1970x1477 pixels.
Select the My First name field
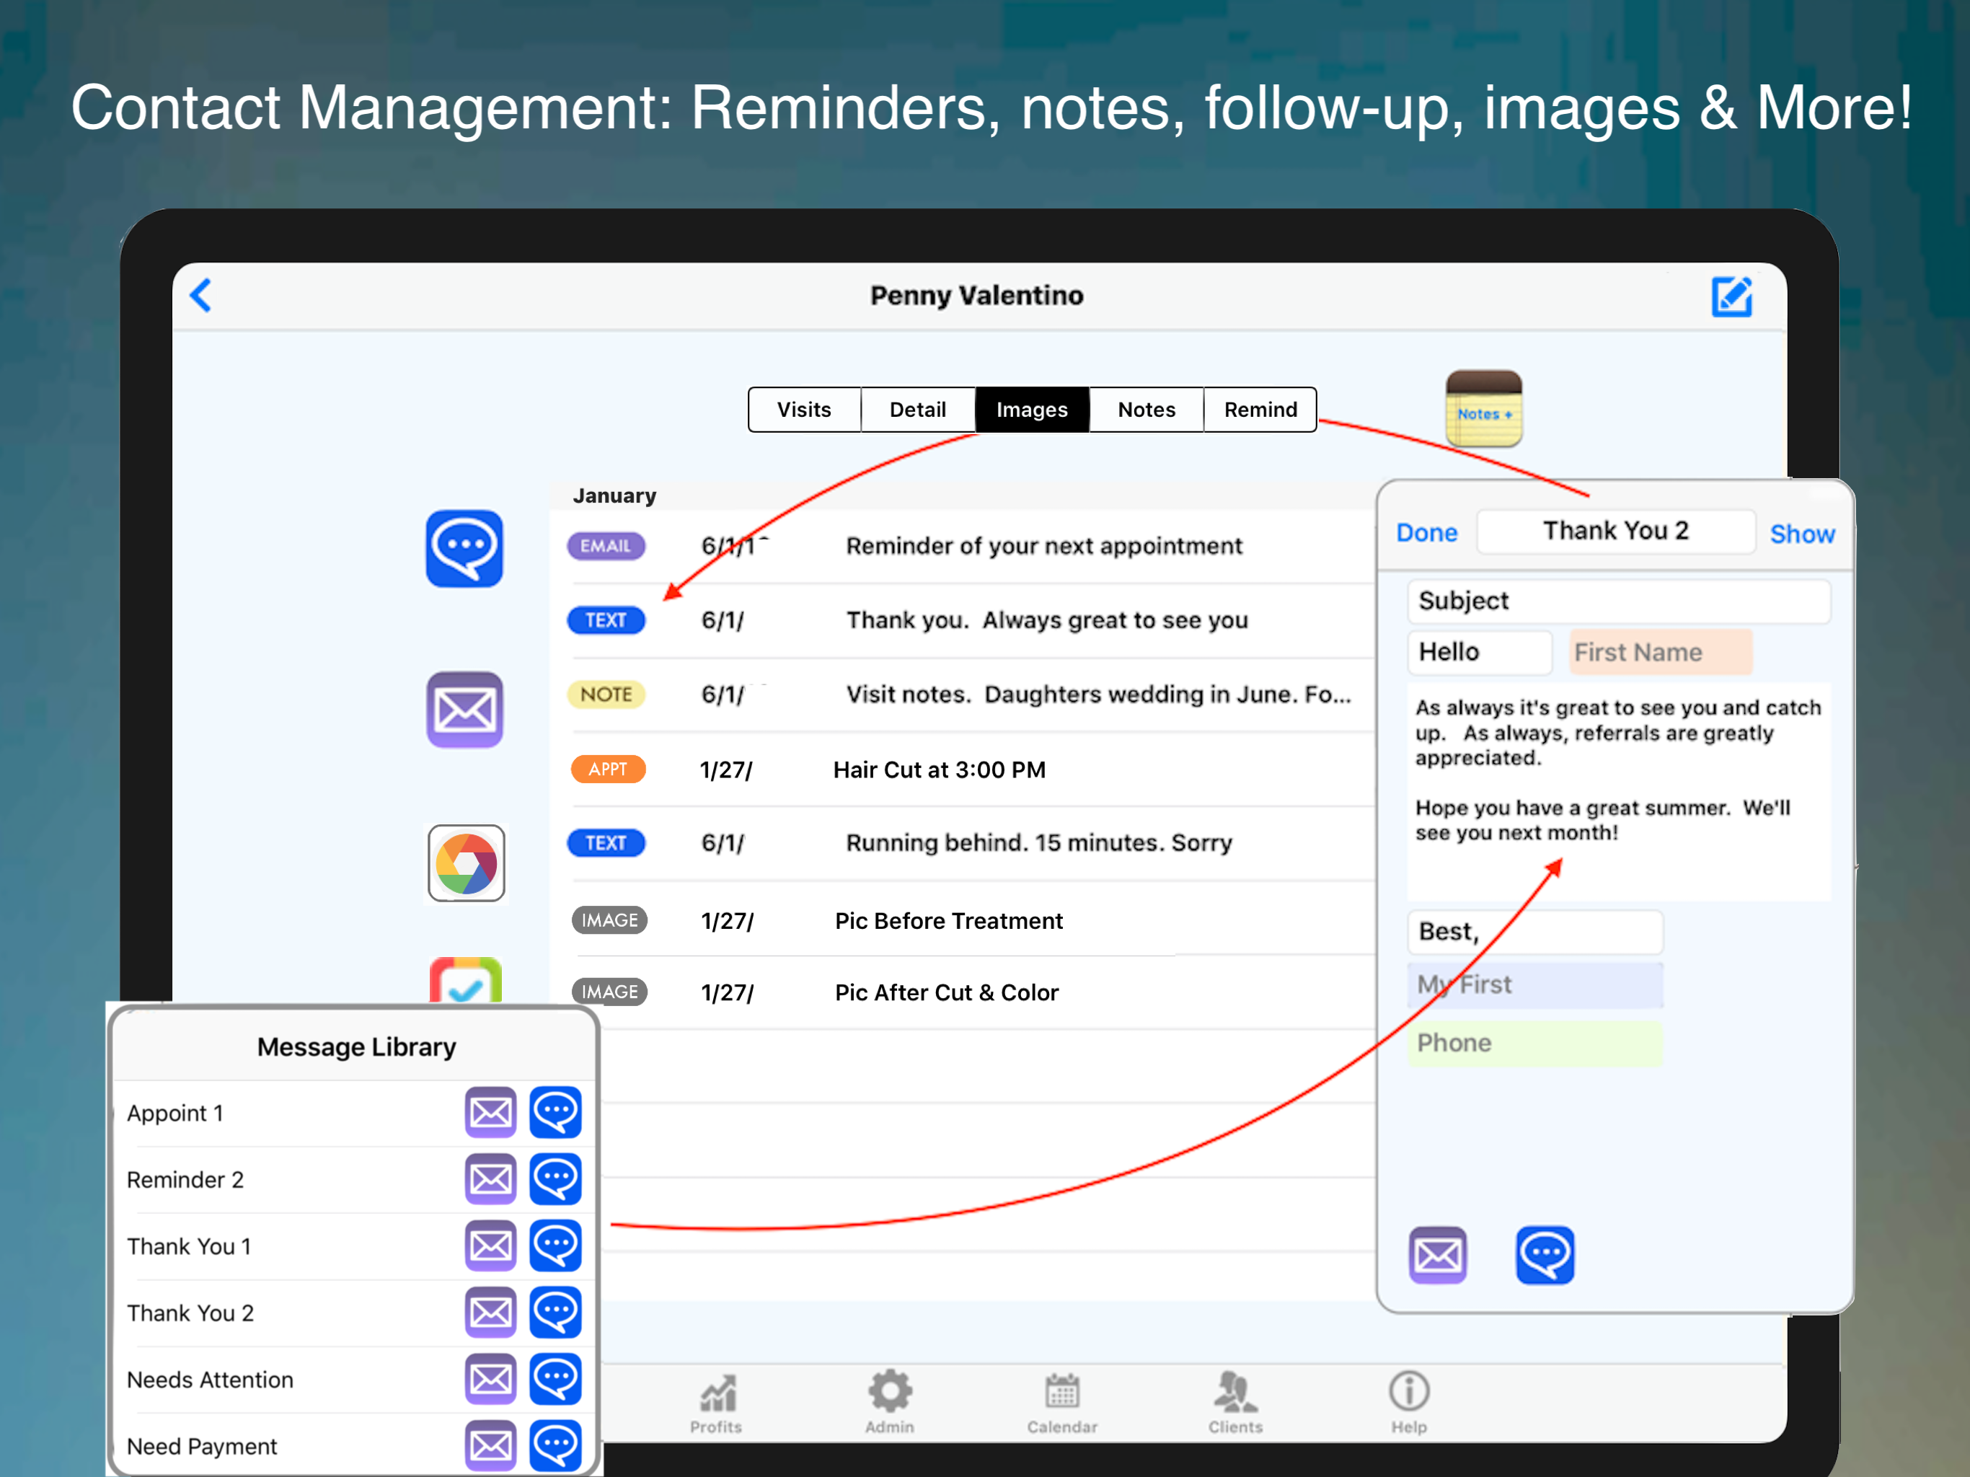[1534, 985]
